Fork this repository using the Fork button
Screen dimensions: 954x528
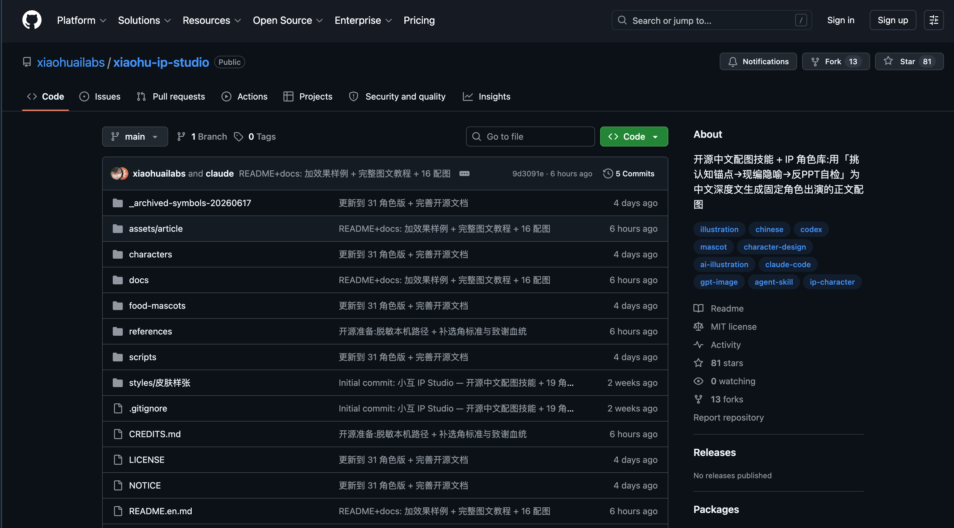pyautogui.click(x=836, y=61)
